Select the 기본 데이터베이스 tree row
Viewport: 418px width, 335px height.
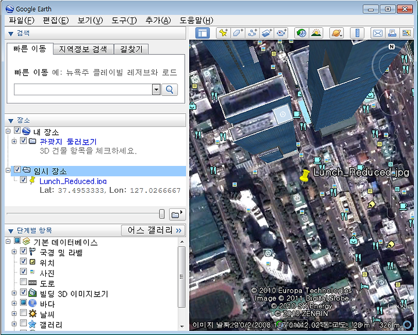pos(65,242)
